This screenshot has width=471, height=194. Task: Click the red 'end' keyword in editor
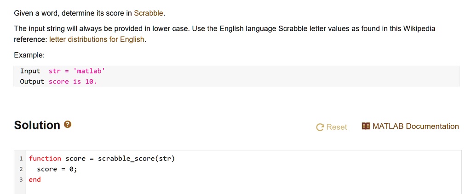pyautogui.click(x=34, y=180)
